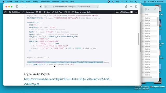The image size is (166, 93).
Task: Click the search icon in Finder window
Action: (x=155, y=9)
